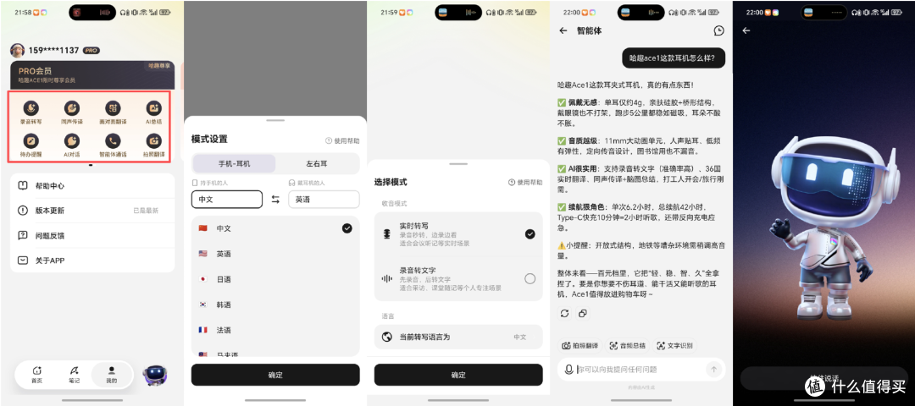
Task: Choose 日语 in the language list
Action: pos(275,279)
